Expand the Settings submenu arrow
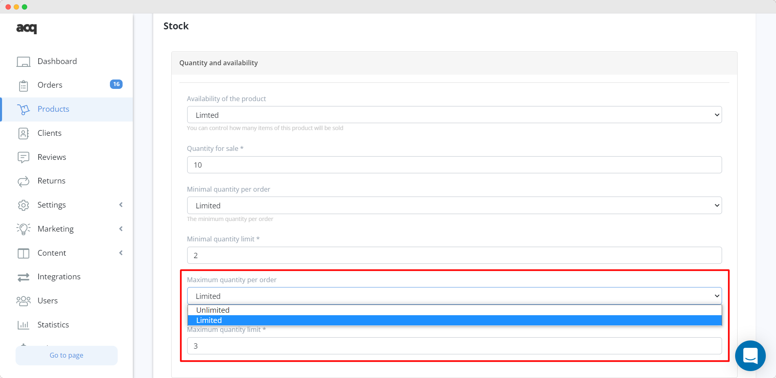Screen dimensions: 776x378 [121, 205]
